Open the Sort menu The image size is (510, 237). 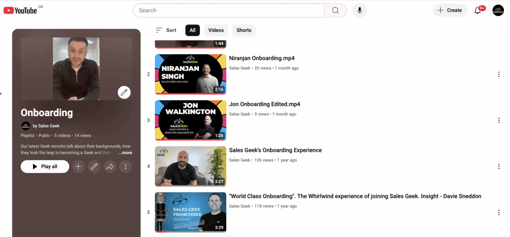point(166,30)
